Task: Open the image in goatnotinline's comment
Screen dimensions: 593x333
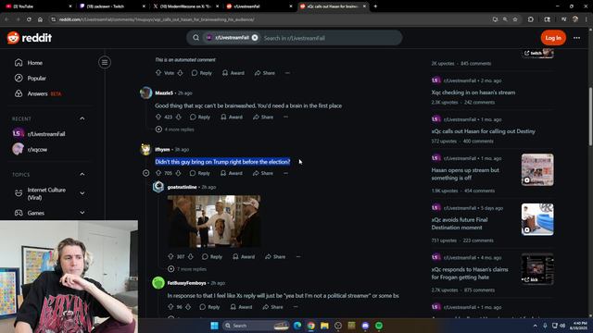Action: [x=214, y=221]
